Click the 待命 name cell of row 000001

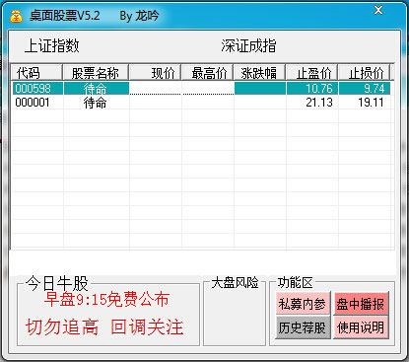(x=96, y=103)
